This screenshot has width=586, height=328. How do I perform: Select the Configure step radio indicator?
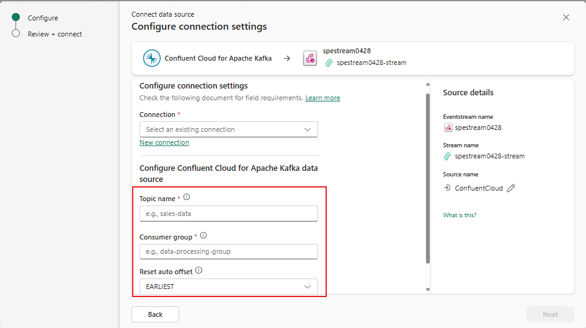[x=16, y=18]
